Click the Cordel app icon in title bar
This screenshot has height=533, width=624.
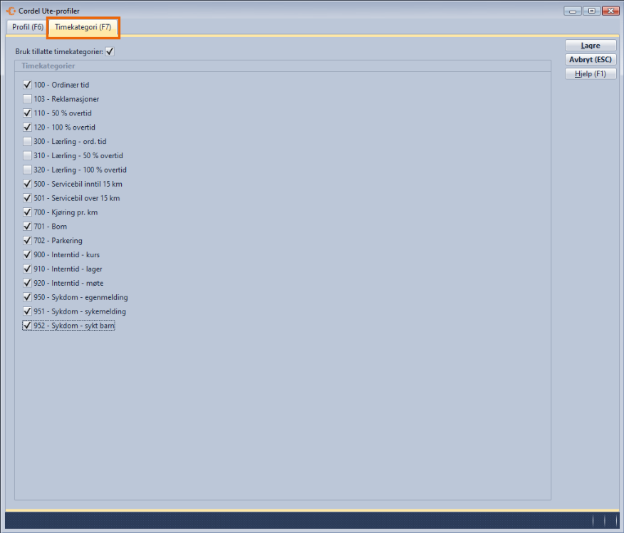11,11
